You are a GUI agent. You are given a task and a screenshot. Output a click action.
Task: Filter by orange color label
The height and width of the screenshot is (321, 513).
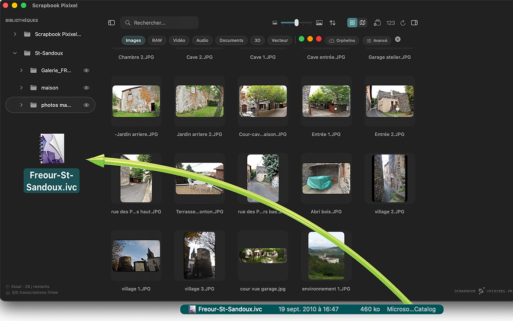[x=310, y=39]
